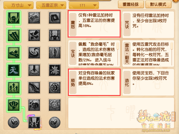This screenshot has width=179, height=134.
Task: Click the green 天 character skill icon
Action: pyautogui.click(x=14, y=70)
